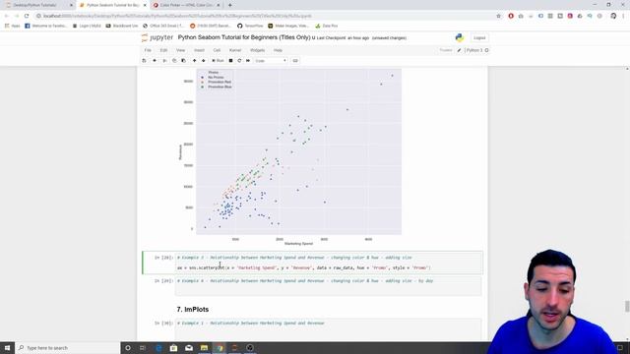Move selected cell down with arrow icon
Viewport: 630px width, 354px height.
click(204, 61)
